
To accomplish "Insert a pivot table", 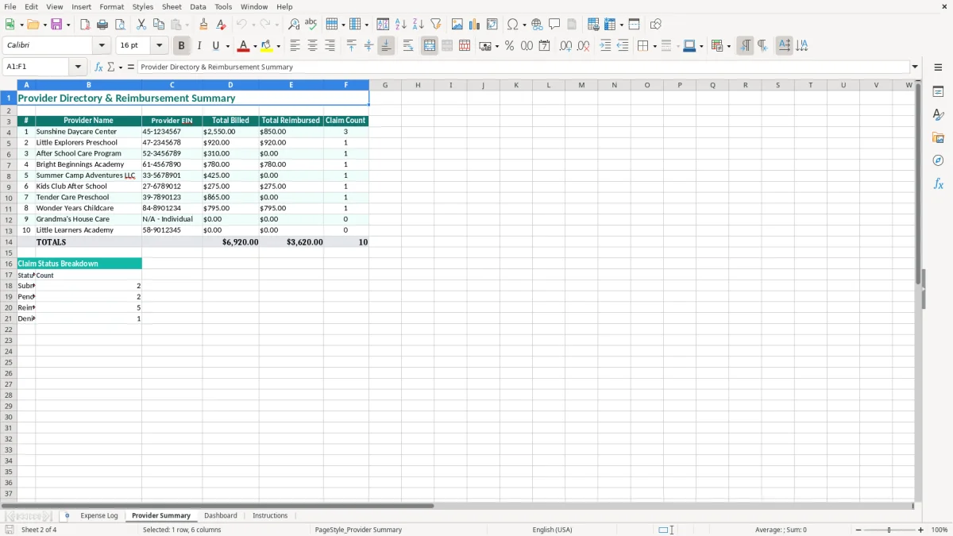I will [x=492, y=25].
